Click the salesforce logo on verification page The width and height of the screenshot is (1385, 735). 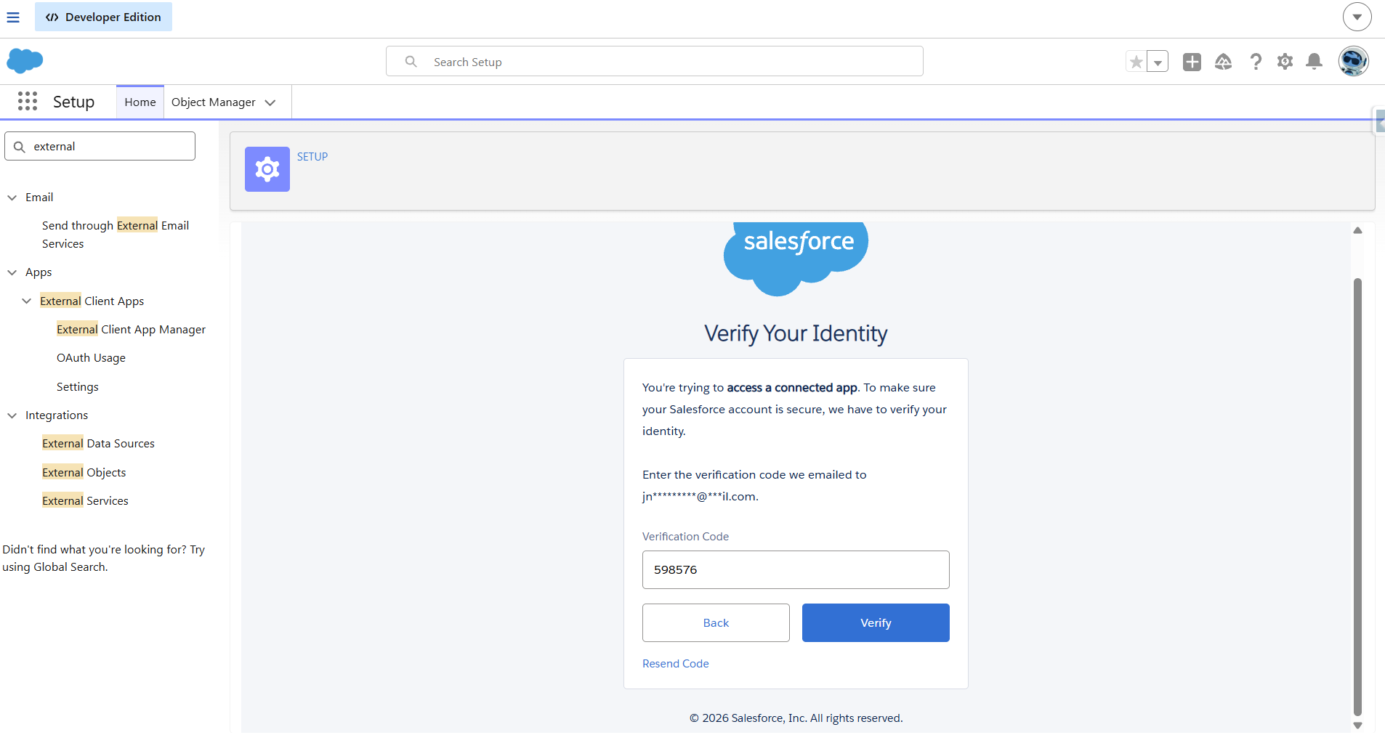[x=796, y=258]
